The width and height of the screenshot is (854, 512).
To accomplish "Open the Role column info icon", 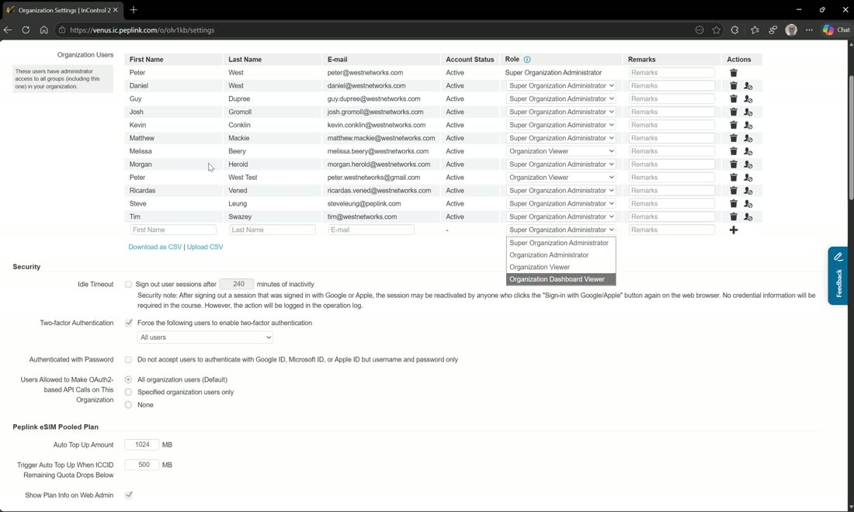I will click(x=527, y=59).
